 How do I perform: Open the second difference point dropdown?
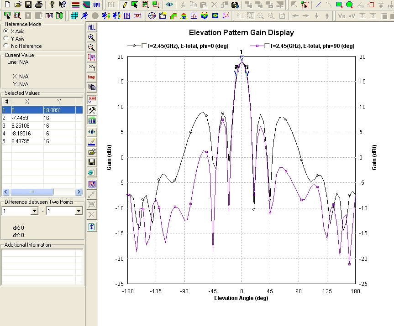(x=78, y=211)
